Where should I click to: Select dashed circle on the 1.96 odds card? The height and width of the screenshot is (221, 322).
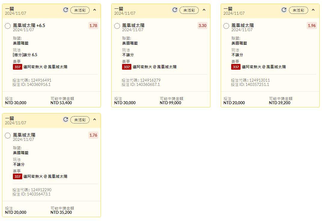point(226,26)
